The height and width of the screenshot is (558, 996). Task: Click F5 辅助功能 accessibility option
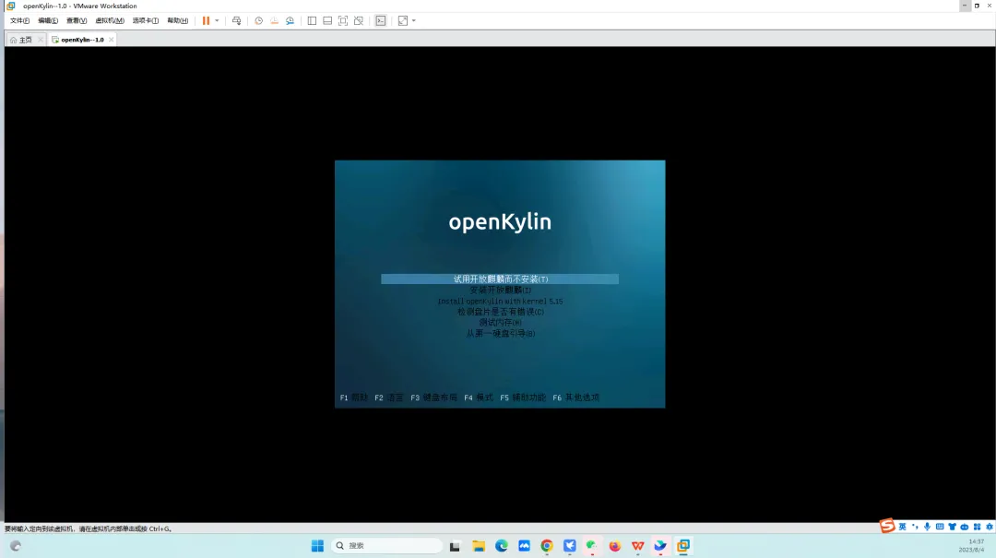click(x=523, y=398)
